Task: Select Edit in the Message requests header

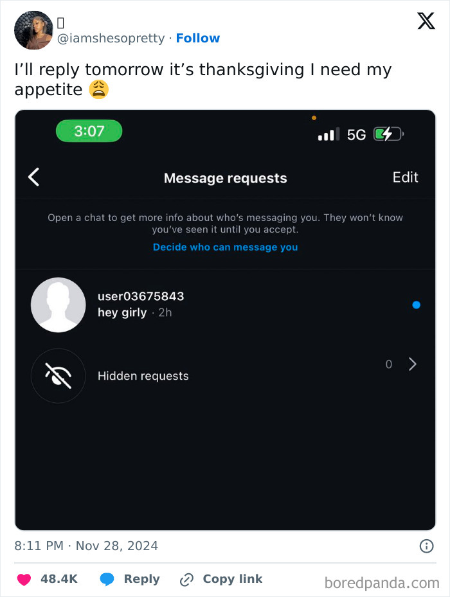Action: (405, 177)
